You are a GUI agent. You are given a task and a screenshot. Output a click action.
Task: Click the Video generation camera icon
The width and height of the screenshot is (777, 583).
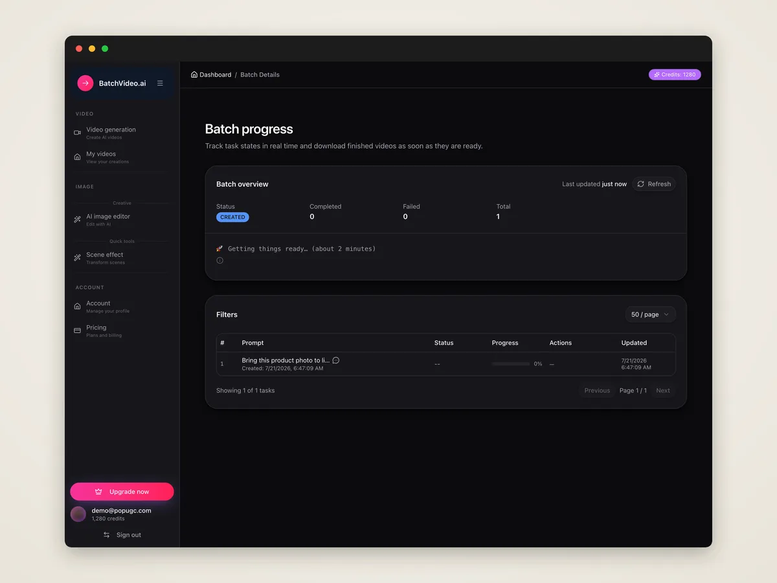[x=78, y=133]
